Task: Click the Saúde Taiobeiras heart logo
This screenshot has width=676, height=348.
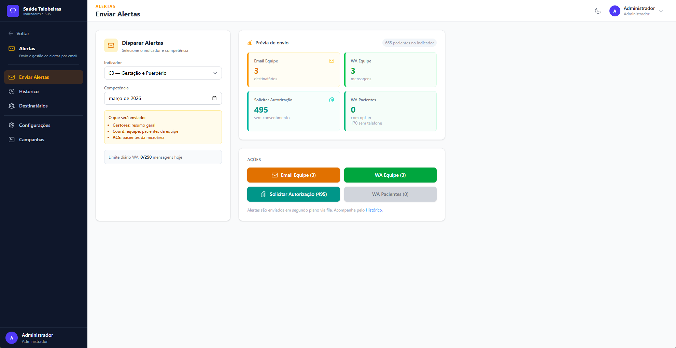Action: [x=13, y=11]
